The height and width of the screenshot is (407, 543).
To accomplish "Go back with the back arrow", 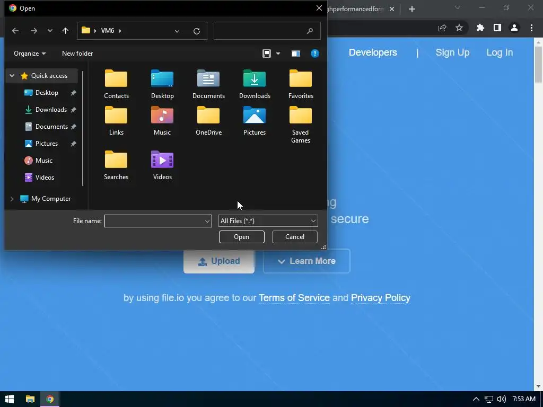I will [15, 31].
